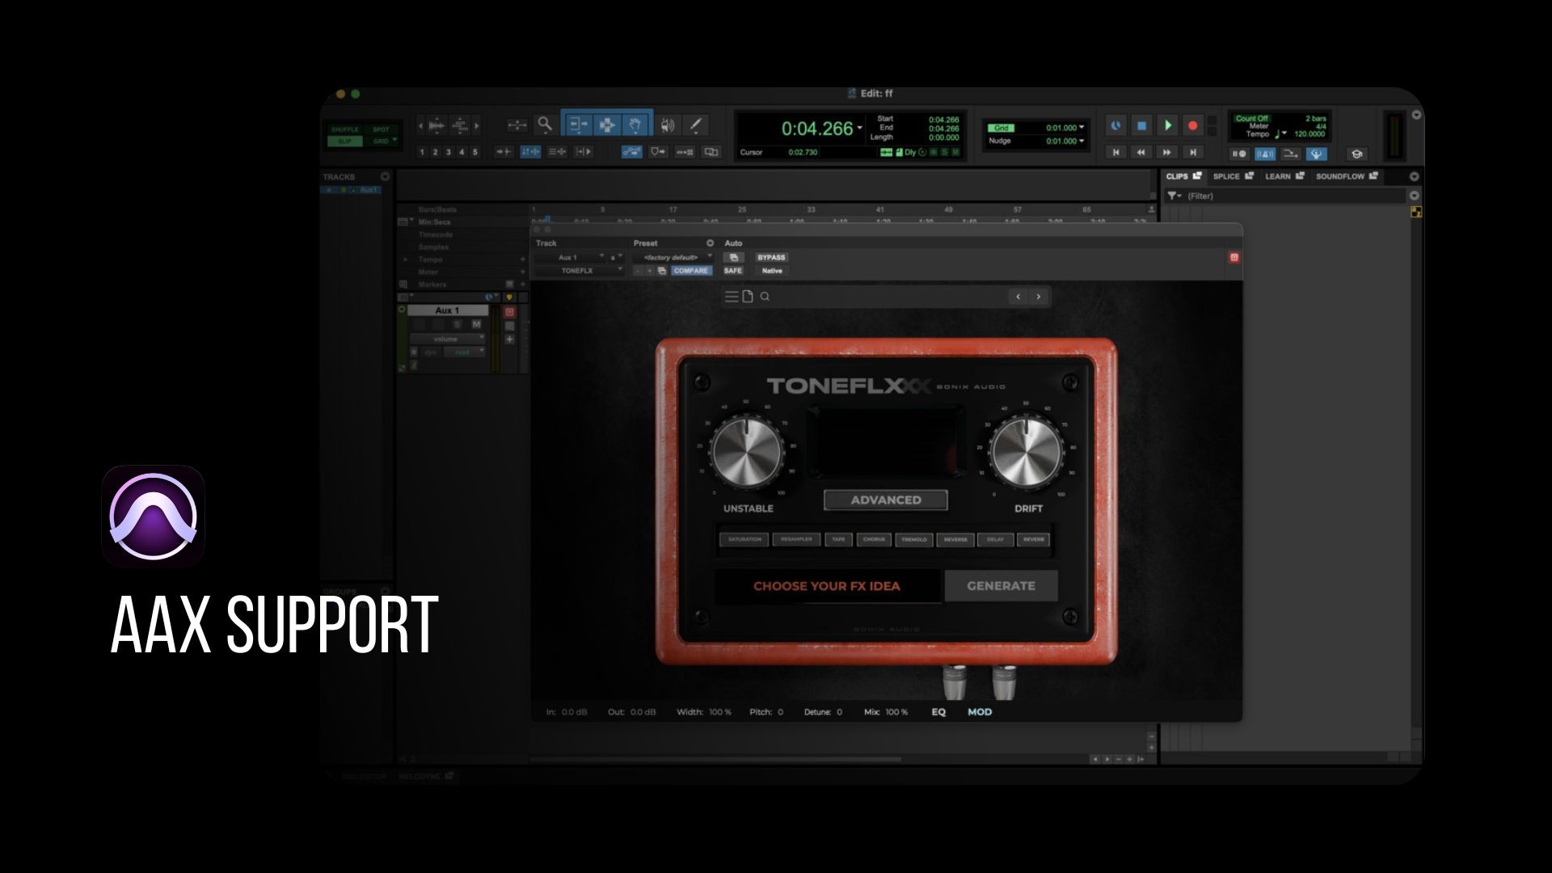This screenshot has width=1552, height=873.
Task: Click Go to End transport button
Action: click(x=1192, y=152)
